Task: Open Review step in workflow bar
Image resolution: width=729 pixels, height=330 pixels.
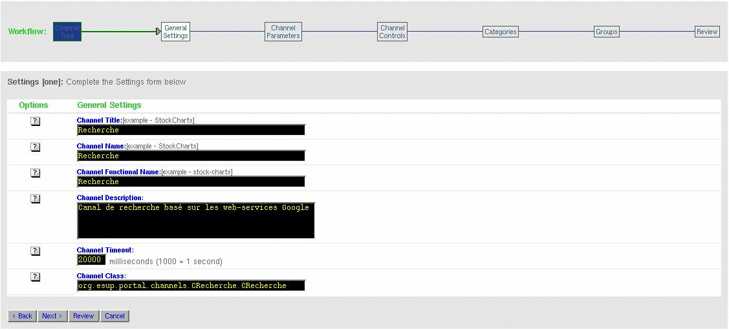Action: pyautogui.click(x=707, y=32)
